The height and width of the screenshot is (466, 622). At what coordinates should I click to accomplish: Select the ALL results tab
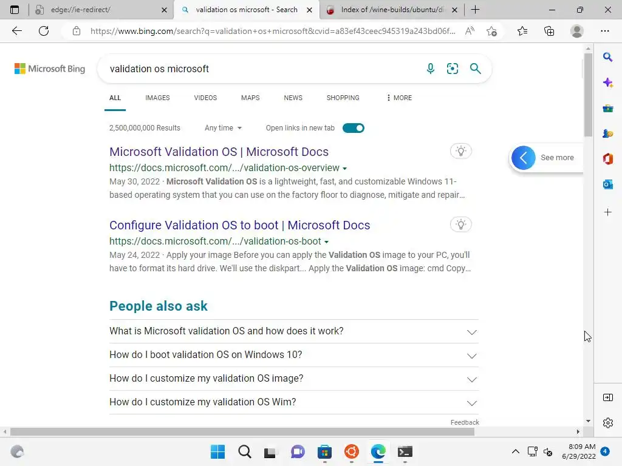click(x=115, y=98)
